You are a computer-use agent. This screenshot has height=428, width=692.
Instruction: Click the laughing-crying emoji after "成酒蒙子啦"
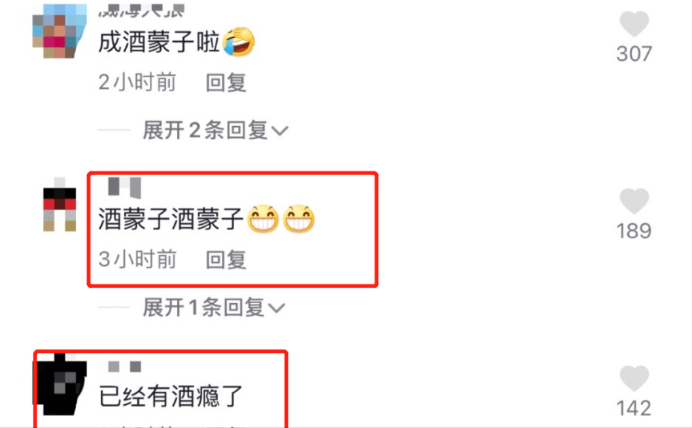pos(239,41)
